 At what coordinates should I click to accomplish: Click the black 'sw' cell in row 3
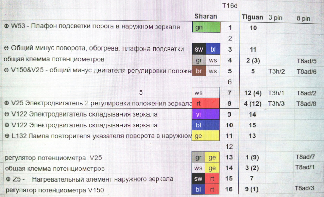(x=199, y=49)
